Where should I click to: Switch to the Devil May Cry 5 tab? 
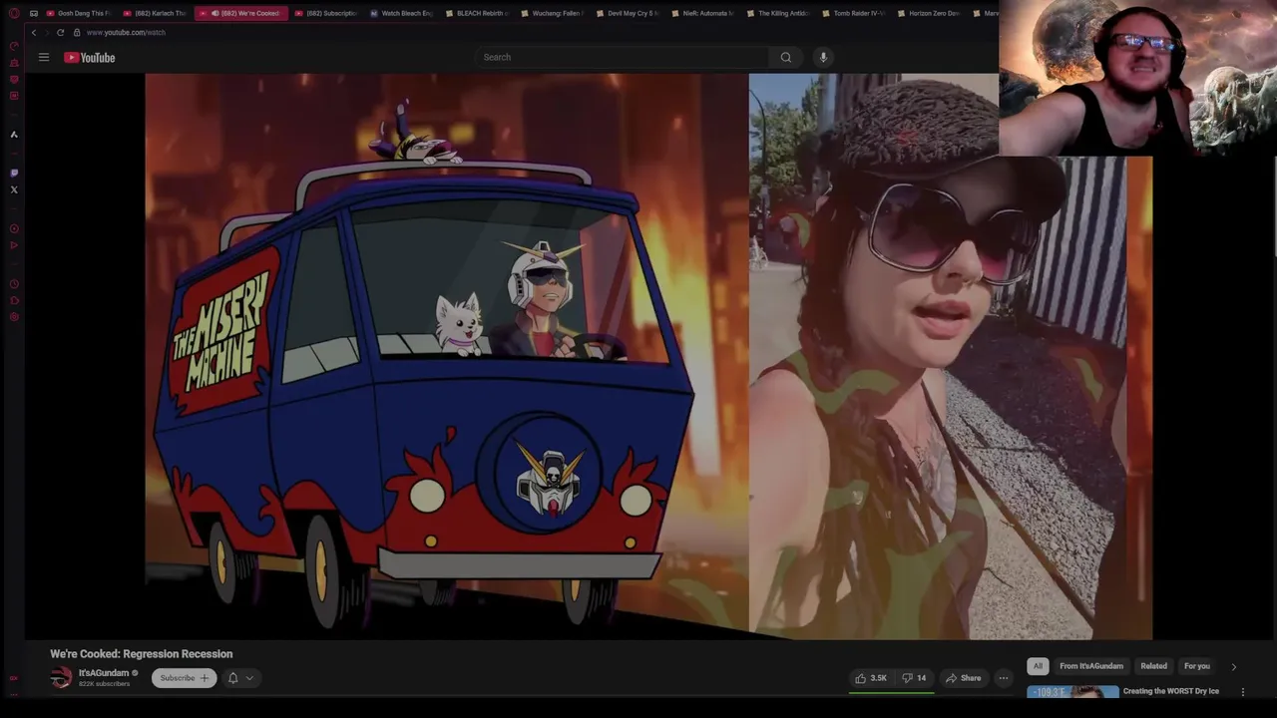627,13
